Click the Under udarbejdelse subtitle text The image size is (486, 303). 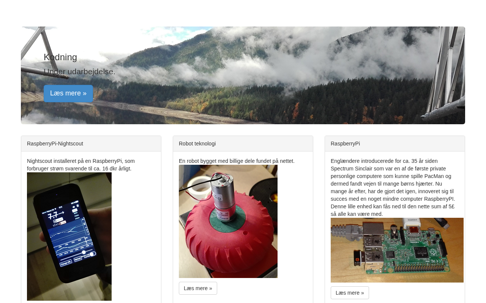(79, 72)
